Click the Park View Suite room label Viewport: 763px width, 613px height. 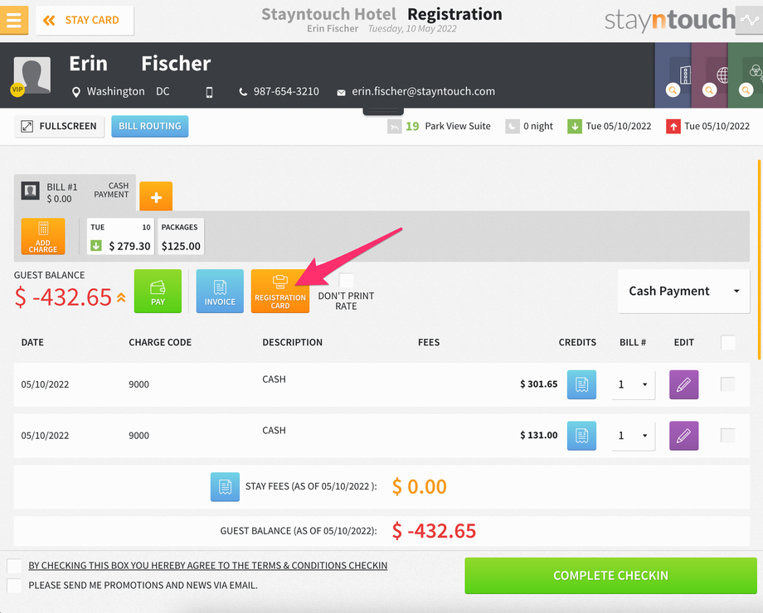pos(458,127)
